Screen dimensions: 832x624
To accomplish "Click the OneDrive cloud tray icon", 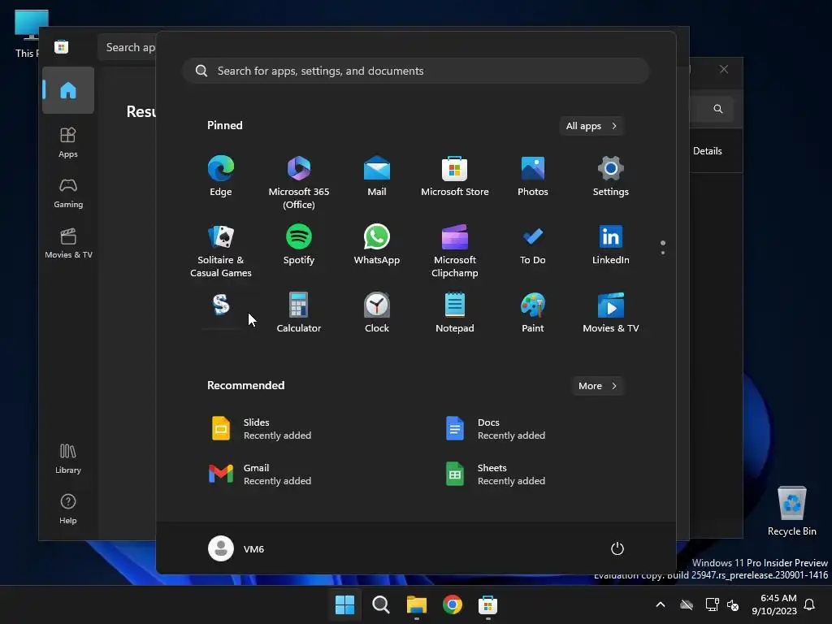I will pyautogui.click(x=687, y=604).
